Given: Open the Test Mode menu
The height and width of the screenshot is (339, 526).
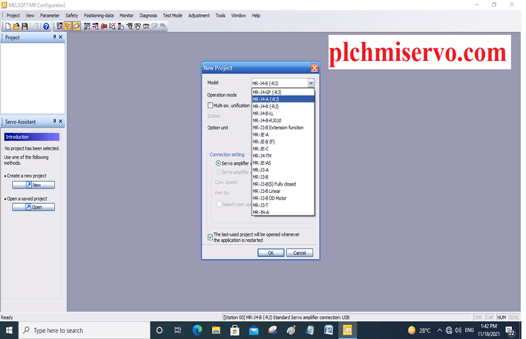Looking at the screenshot, I should (x=172, y=15).
